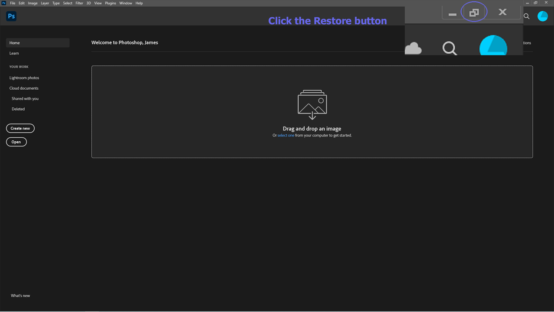Viewport: 554px width, 312px height.
Task: Click the tiny Ps icon beside File menu
Action: (4, 3)
